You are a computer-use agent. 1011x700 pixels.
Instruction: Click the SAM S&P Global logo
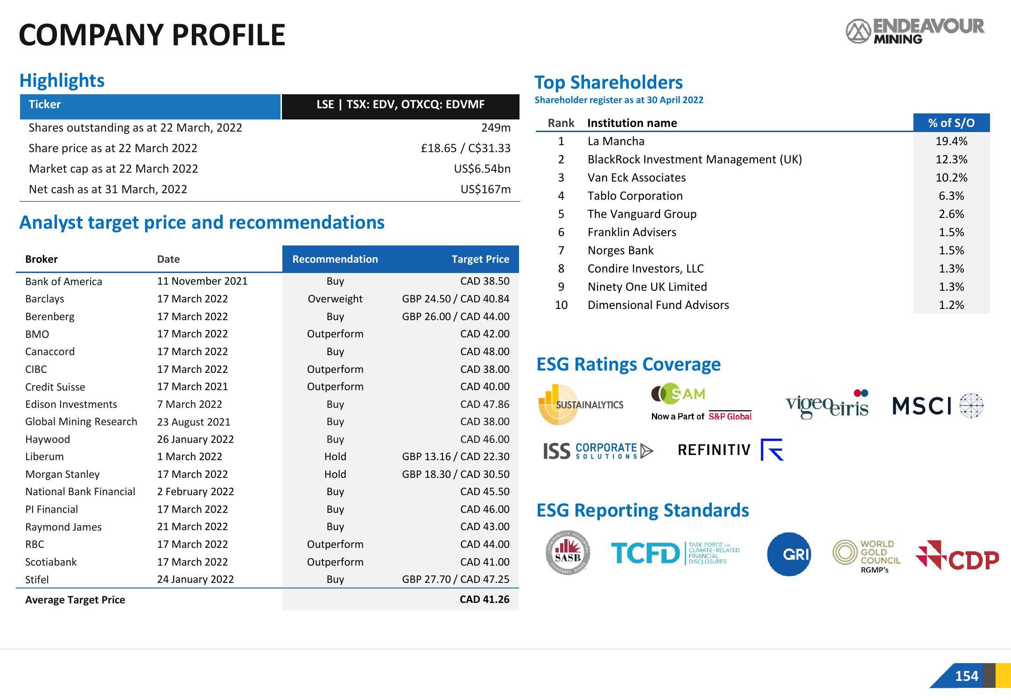(702, 402)
